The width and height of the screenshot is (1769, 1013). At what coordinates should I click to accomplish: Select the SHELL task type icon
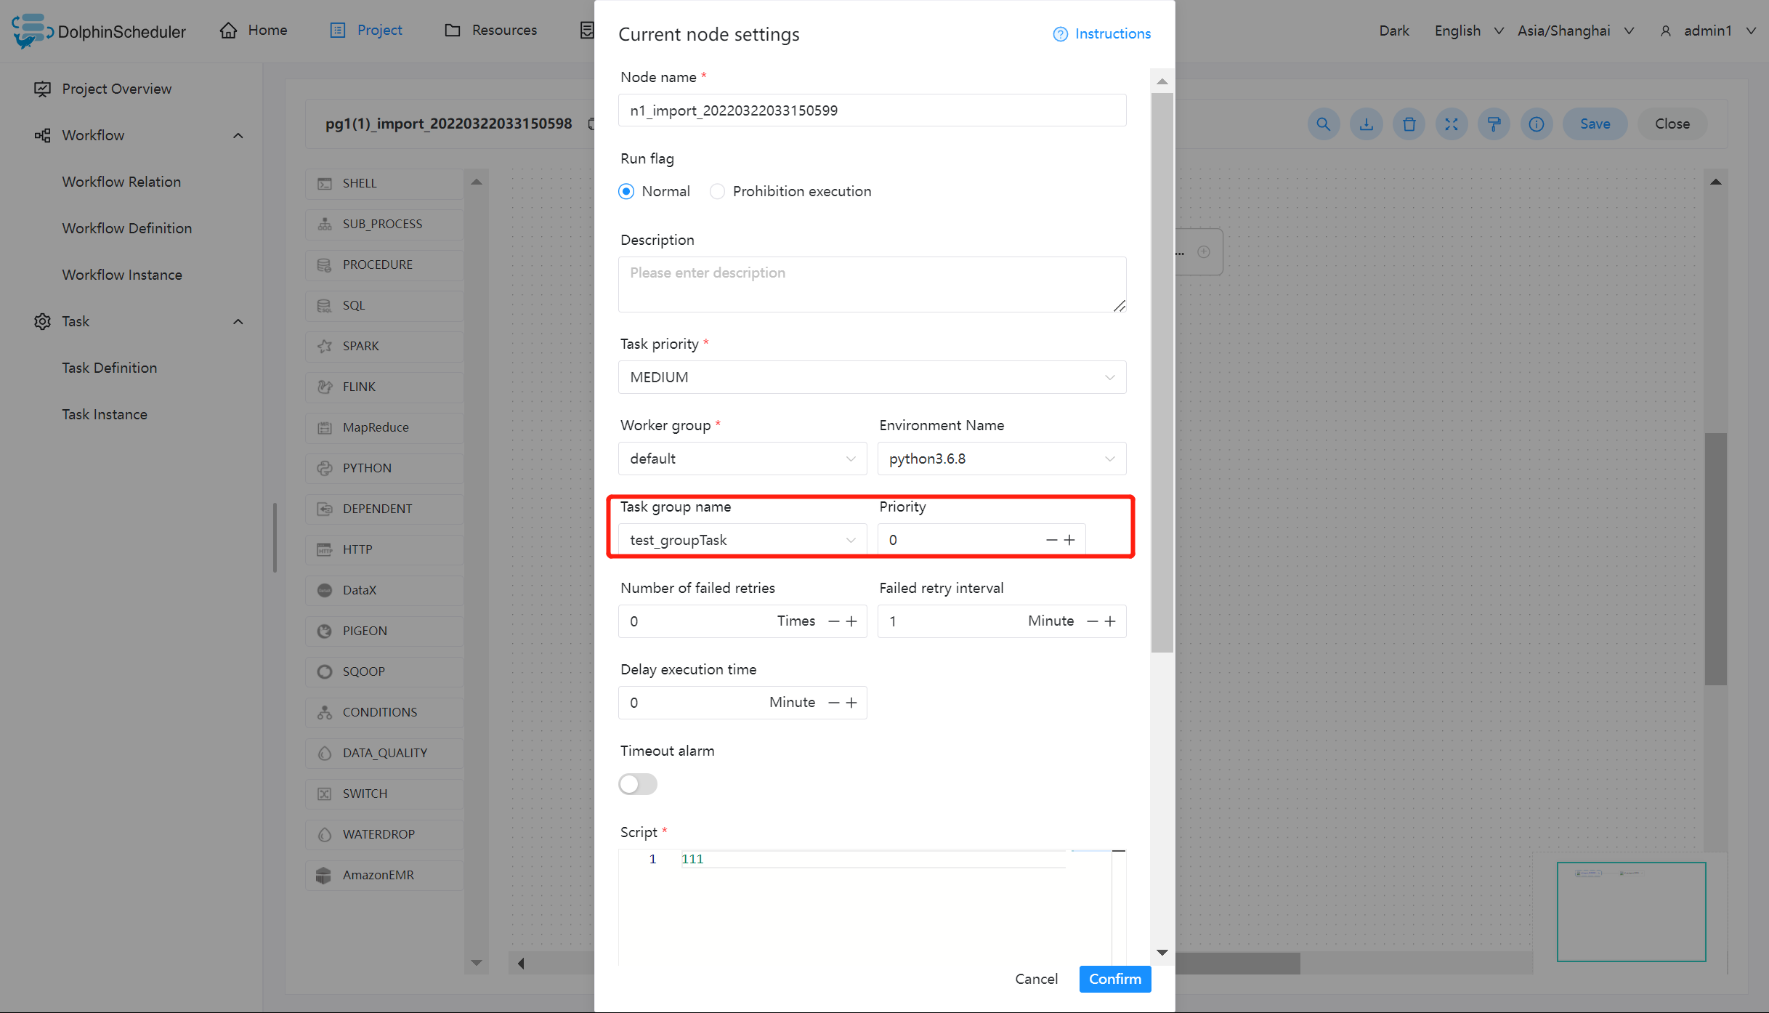325,183
